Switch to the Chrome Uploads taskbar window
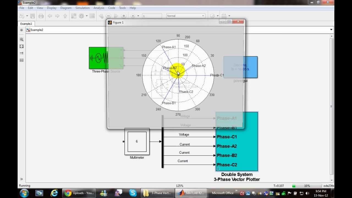The image size is (352, 198). 79,193
